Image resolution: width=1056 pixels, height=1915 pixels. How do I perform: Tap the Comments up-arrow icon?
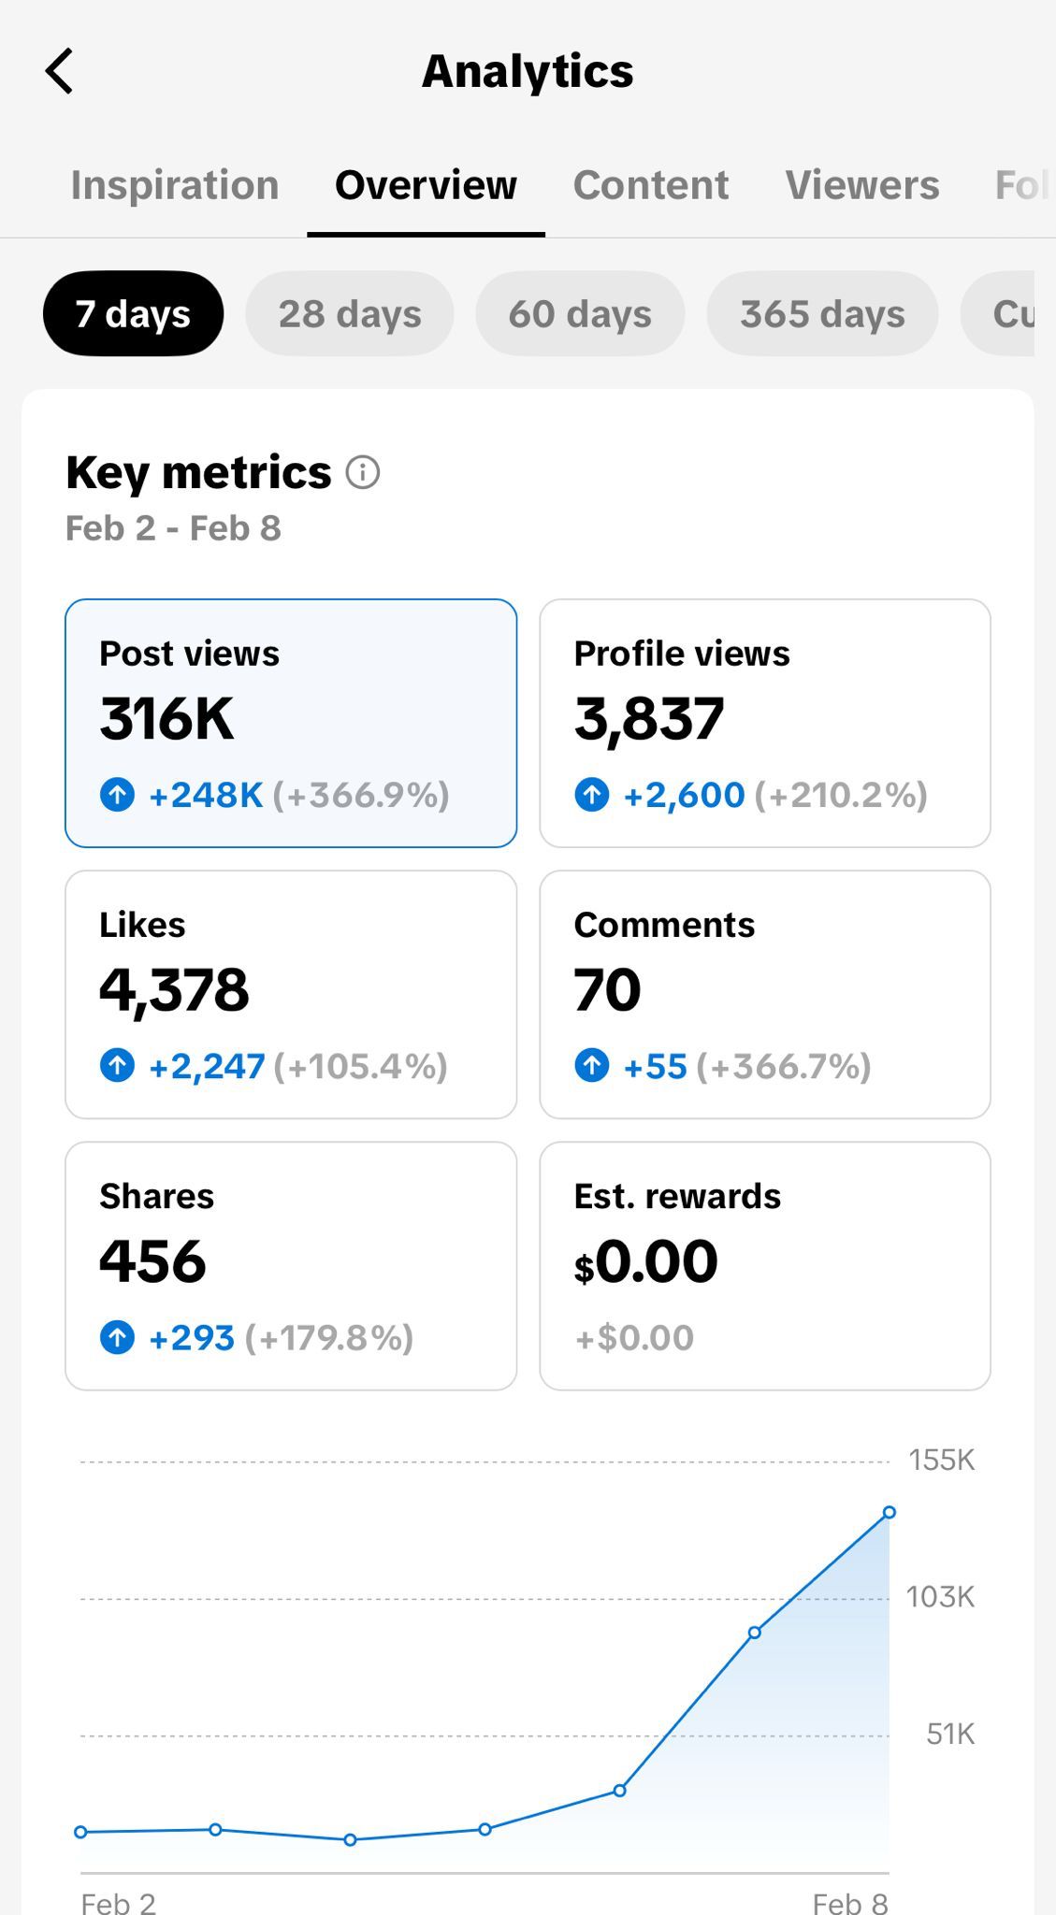point(591,1065)
